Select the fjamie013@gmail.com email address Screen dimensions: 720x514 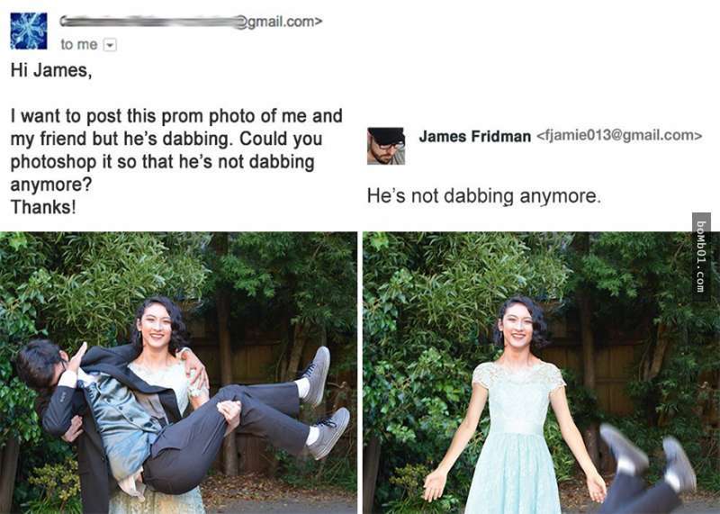tap(619, 136)
